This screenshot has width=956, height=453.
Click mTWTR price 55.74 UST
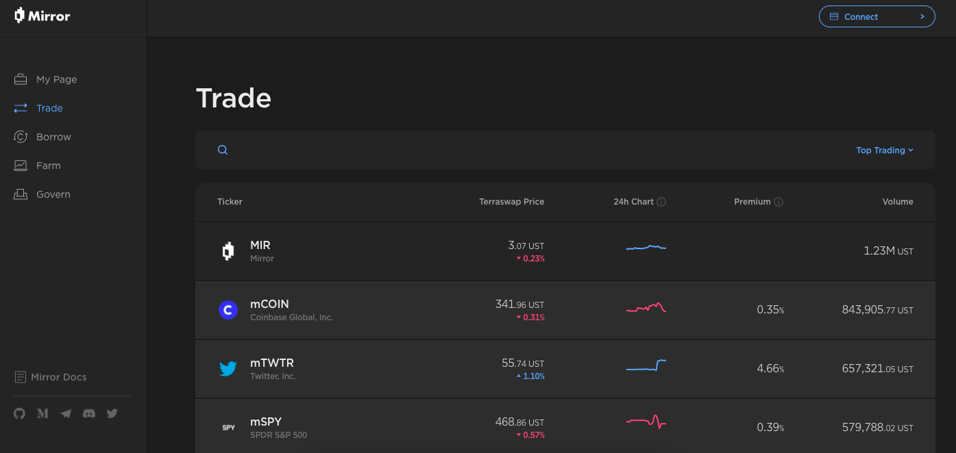(523, 363)
